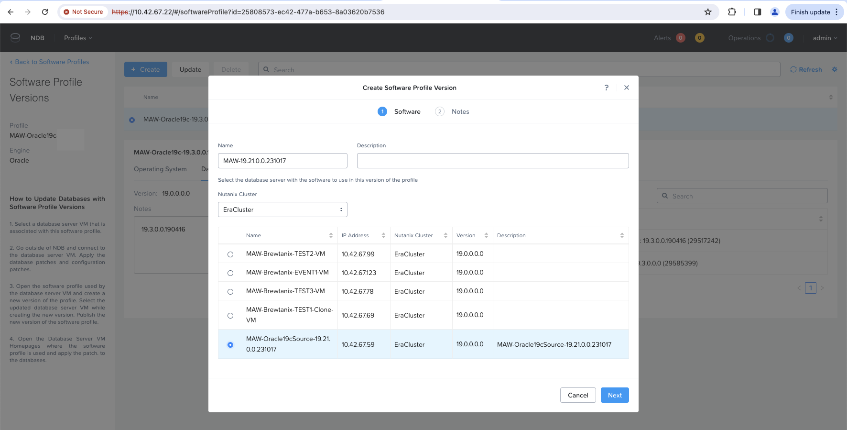Select the MAW-Oracle19c-19.3.0 version radio in background list

click(132, 120)
